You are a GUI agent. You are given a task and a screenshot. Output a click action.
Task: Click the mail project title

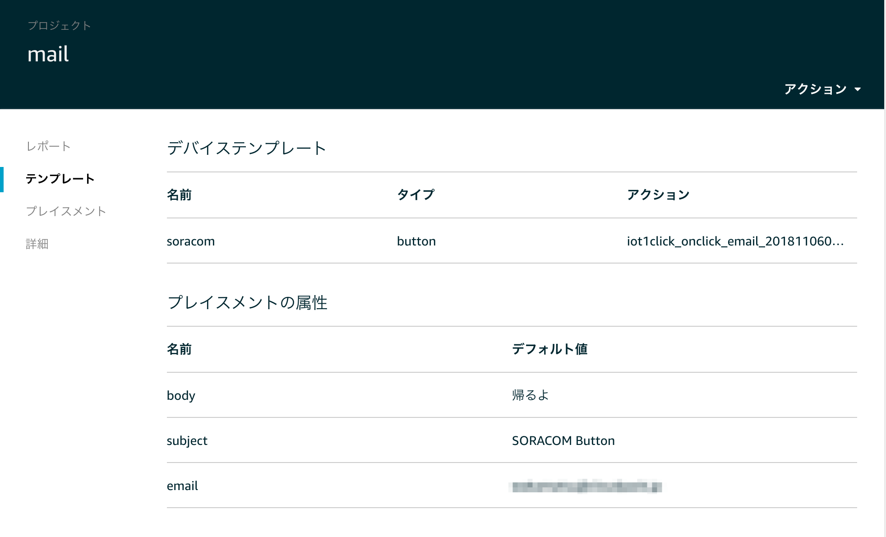48,54
